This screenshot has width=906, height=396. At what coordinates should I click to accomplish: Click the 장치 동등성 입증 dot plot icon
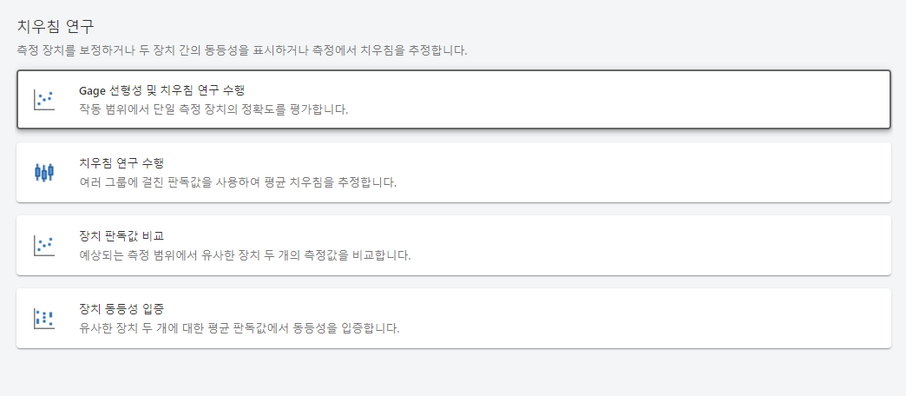pyautogui.click(x=44, y=318)
